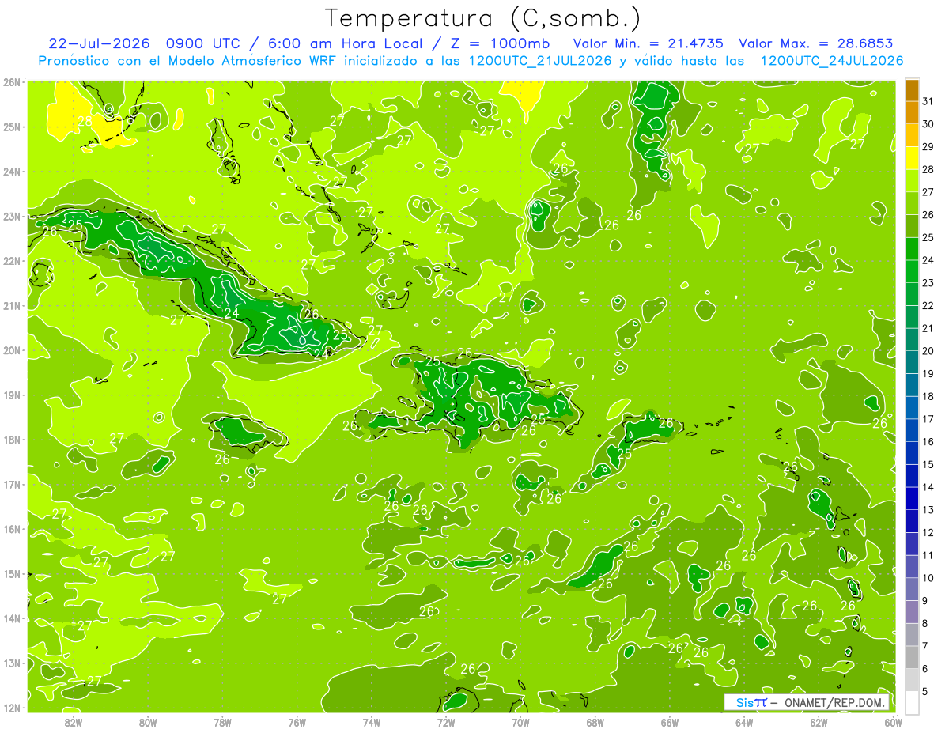Click the "80W" longitude axis label
Image resolution: width=949 pixels, height=733 pixels.
point(147,722)
